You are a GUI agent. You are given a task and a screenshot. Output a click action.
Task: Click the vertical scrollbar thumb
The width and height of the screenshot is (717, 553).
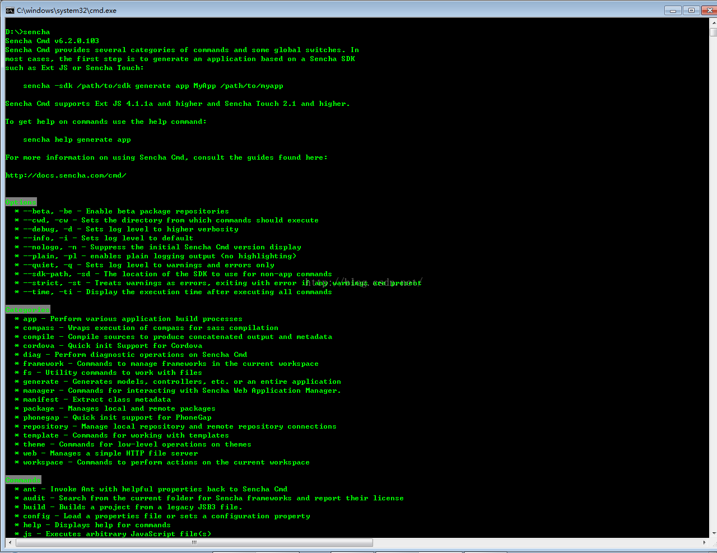713,32
